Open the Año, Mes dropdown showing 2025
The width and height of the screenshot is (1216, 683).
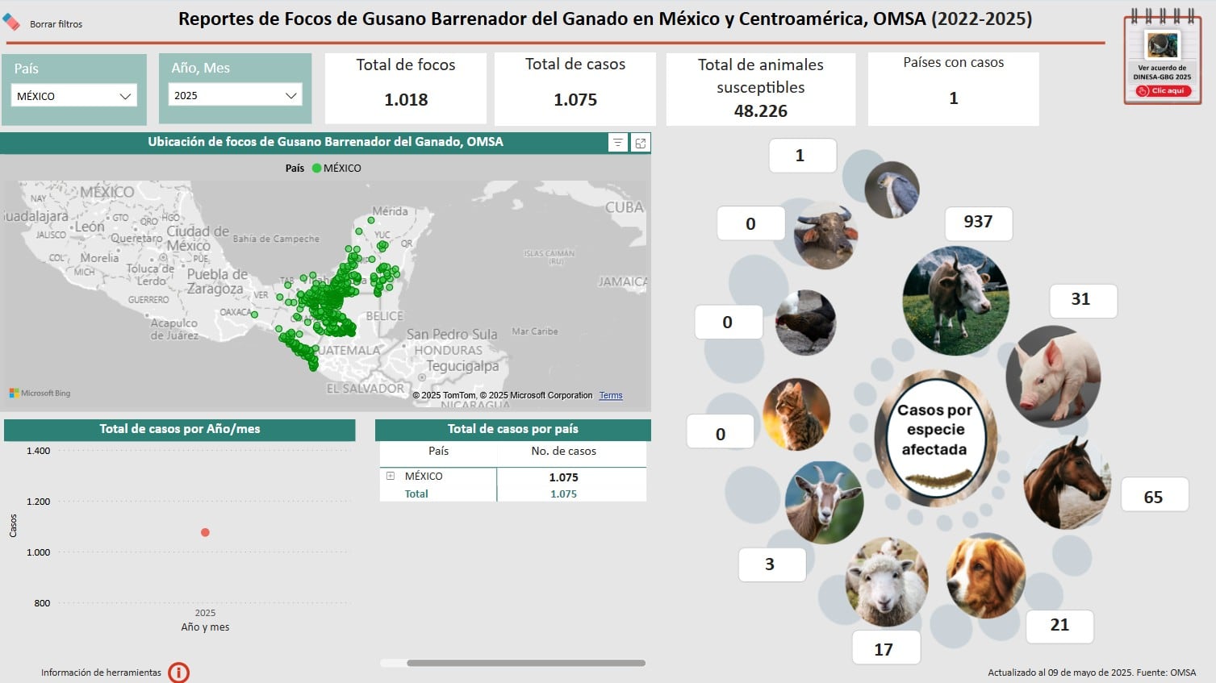(235, 95)
